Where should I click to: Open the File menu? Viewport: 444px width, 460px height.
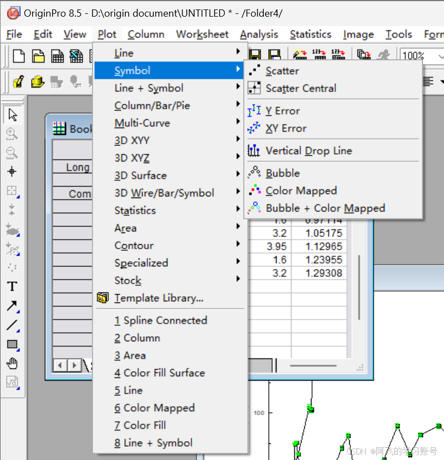click(x=14, y=34)
